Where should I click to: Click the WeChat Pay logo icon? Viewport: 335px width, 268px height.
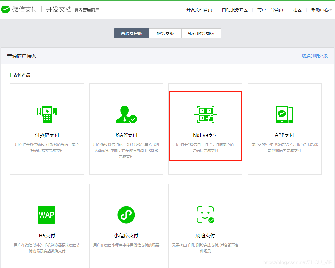(5, 9)
